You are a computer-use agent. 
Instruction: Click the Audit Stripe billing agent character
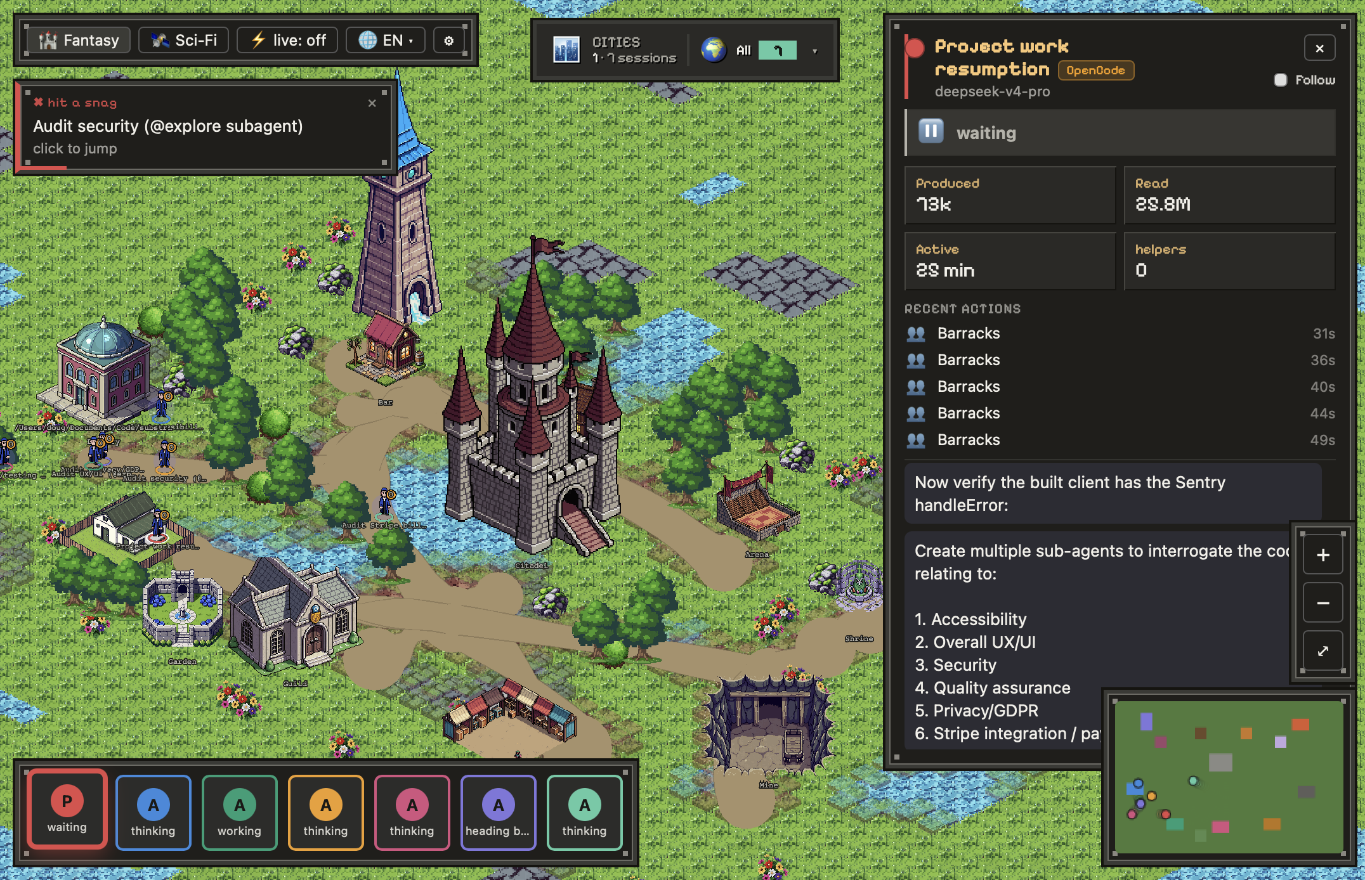(x=386, y=502)
